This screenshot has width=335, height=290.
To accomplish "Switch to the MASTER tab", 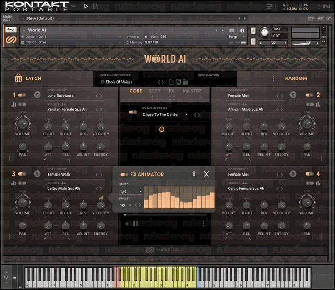I will (192, 91).
